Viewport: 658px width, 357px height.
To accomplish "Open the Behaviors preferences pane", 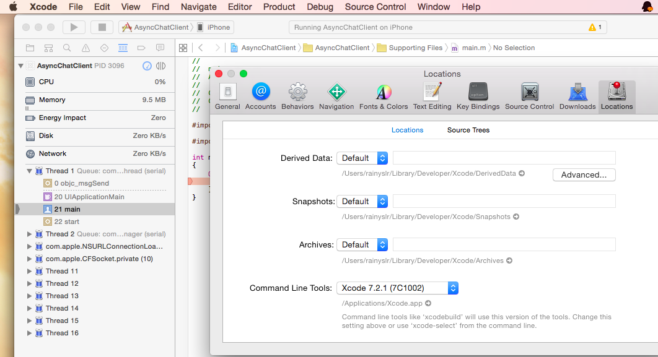I will 297,97.
